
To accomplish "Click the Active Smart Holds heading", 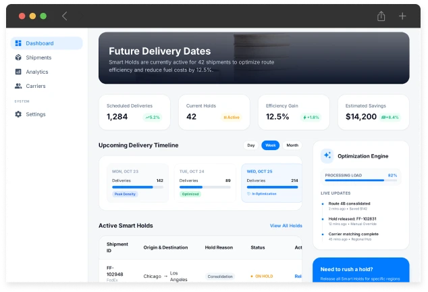I will [x=126, y=226].
